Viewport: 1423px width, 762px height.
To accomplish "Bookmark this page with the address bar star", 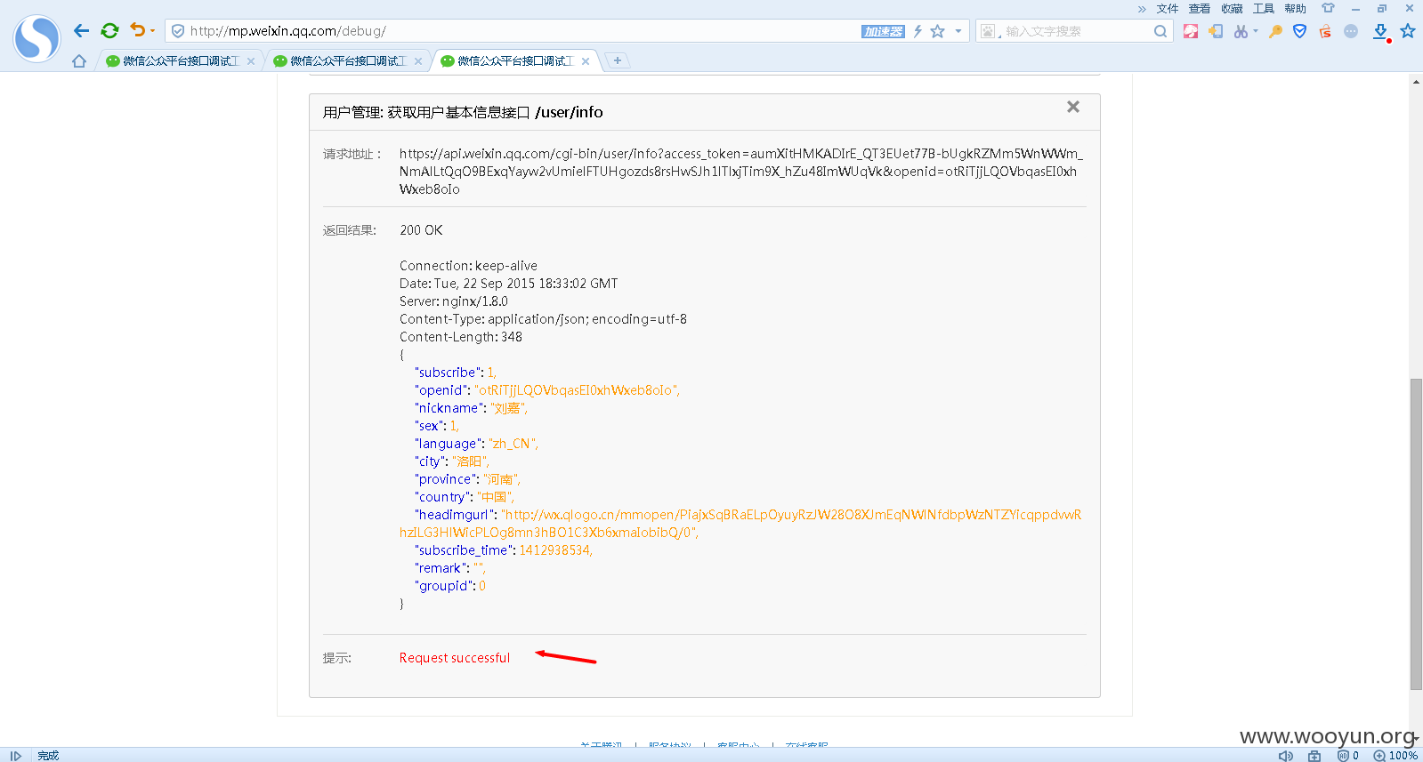I will pos(937,31).
